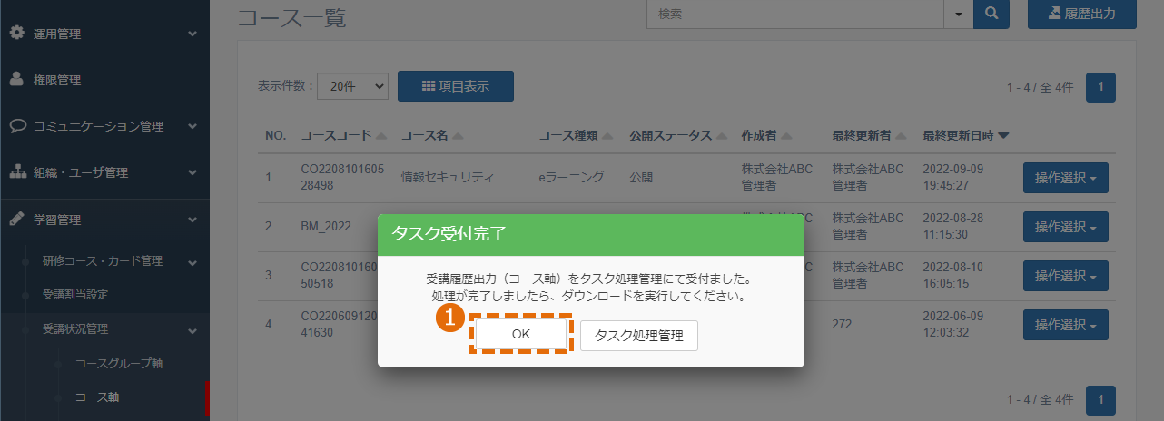Expand コミュニケーション管理 sidebar menu
Viewport: 1164px width, 421px height.
pos(104,126)
